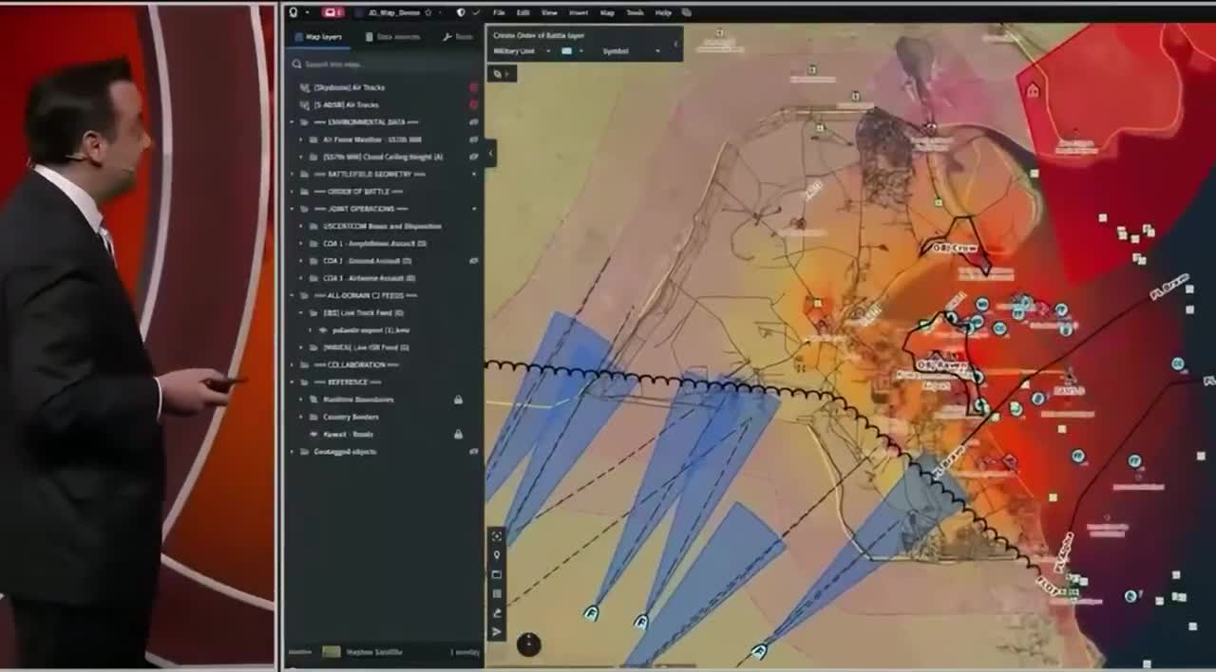Click the table grid icon in map toolbar
Screen dimensions: 1216x672
[496, 593]
